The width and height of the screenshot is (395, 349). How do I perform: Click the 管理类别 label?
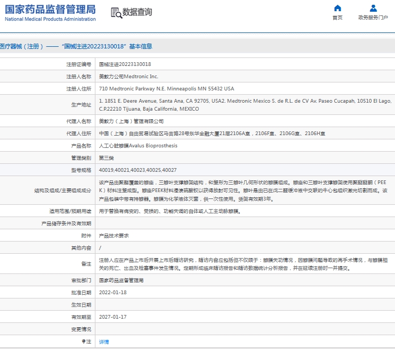pos(81,158)
